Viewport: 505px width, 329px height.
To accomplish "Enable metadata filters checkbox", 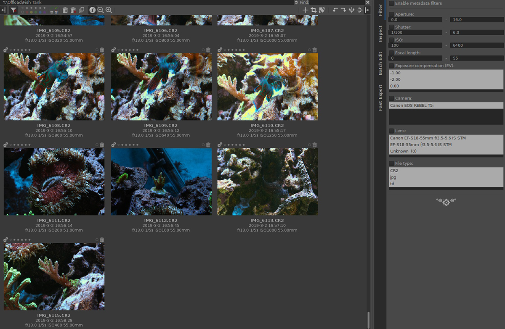I will click(391, 3).
